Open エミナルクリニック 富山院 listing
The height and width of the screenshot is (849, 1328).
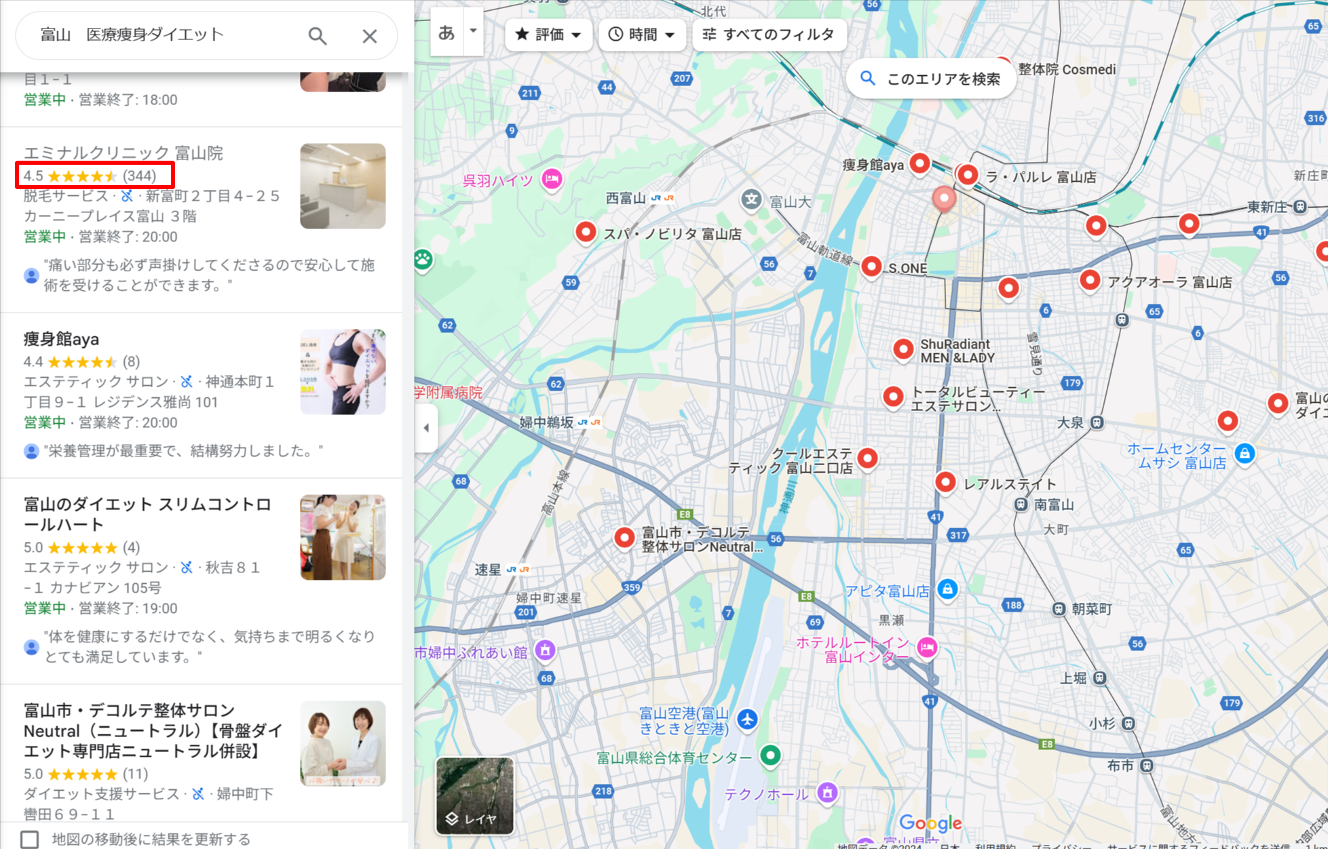(123, 153)
